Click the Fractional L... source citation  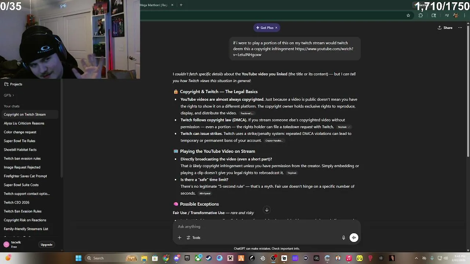[247, 113]
